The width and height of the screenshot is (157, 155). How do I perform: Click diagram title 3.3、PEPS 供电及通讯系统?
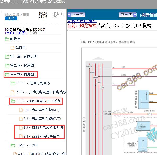pyautogui.click(x=108, y=42)
